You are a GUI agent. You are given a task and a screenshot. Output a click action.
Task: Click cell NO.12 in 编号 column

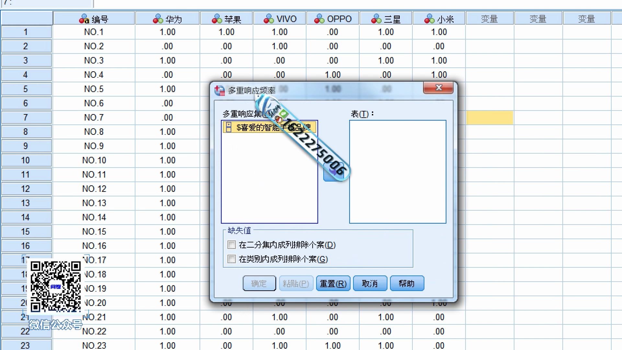pyautogui.click(x=94, y=189)
